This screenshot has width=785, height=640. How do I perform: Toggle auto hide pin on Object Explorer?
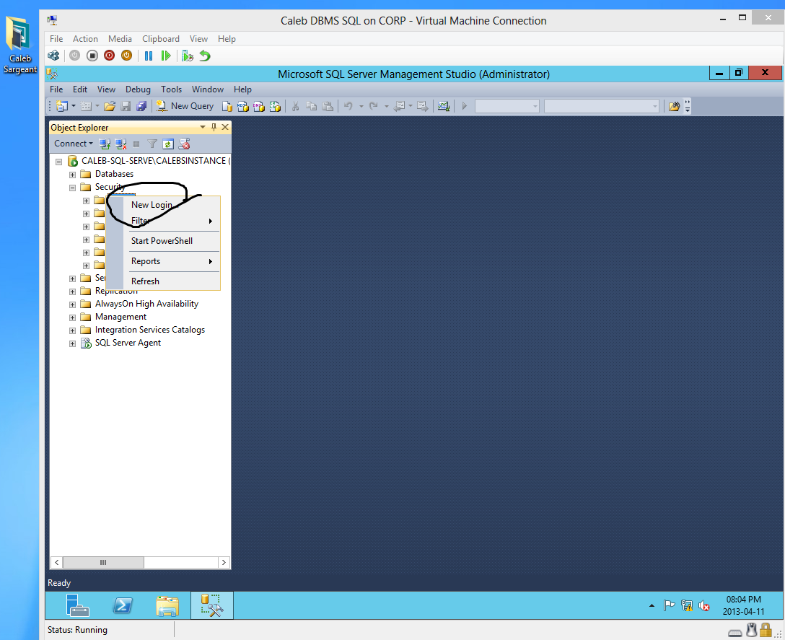point(214,127)
